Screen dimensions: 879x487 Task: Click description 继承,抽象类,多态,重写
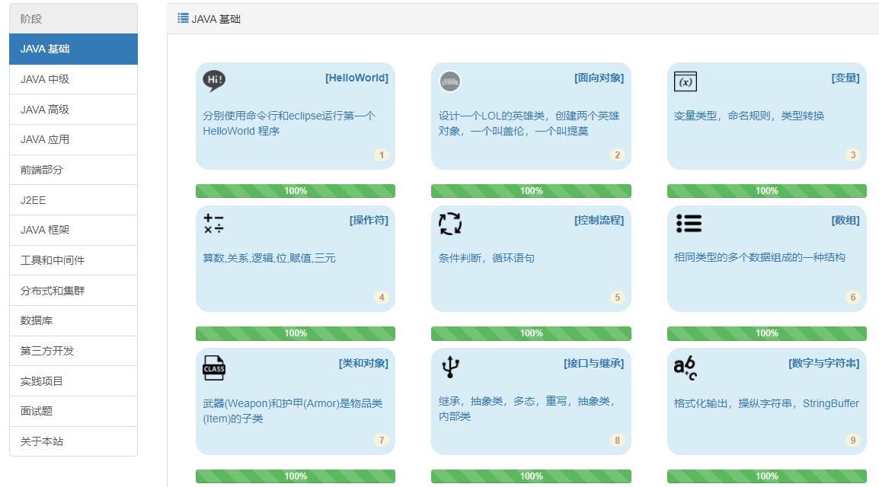pyautogui.click(x=527, y=409)
